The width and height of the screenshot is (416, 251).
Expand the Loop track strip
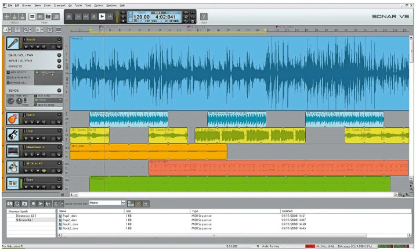click(59, 131)
